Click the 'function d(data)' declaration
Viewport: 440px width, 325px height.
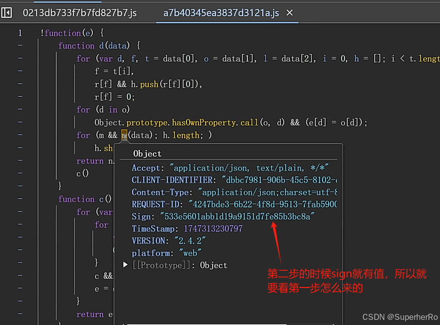[99, 46]
